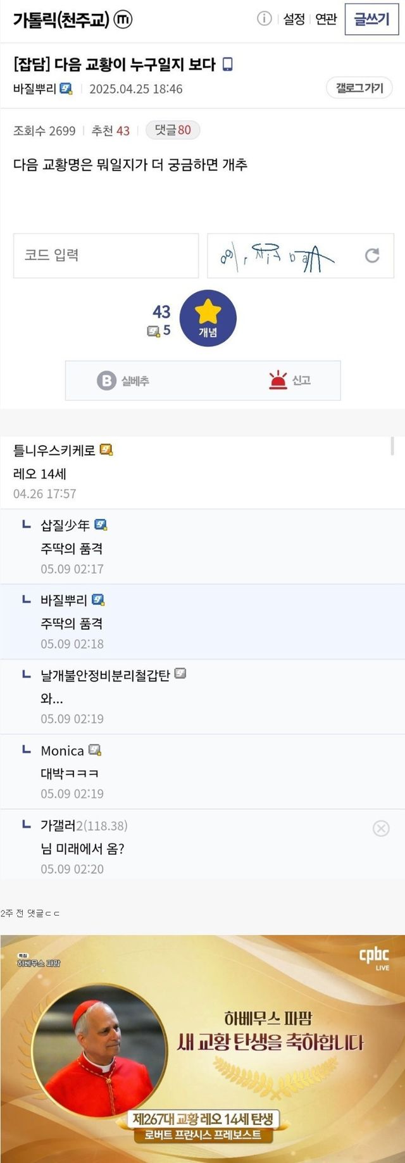The image size is (405, 1163).
Task: Click Monica nickname badge icon
Action: [x=95, y=750]
